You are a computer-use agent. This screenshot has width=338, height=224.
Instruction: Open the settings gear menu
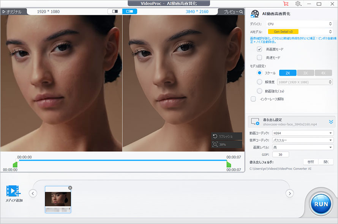coord(298,4)
